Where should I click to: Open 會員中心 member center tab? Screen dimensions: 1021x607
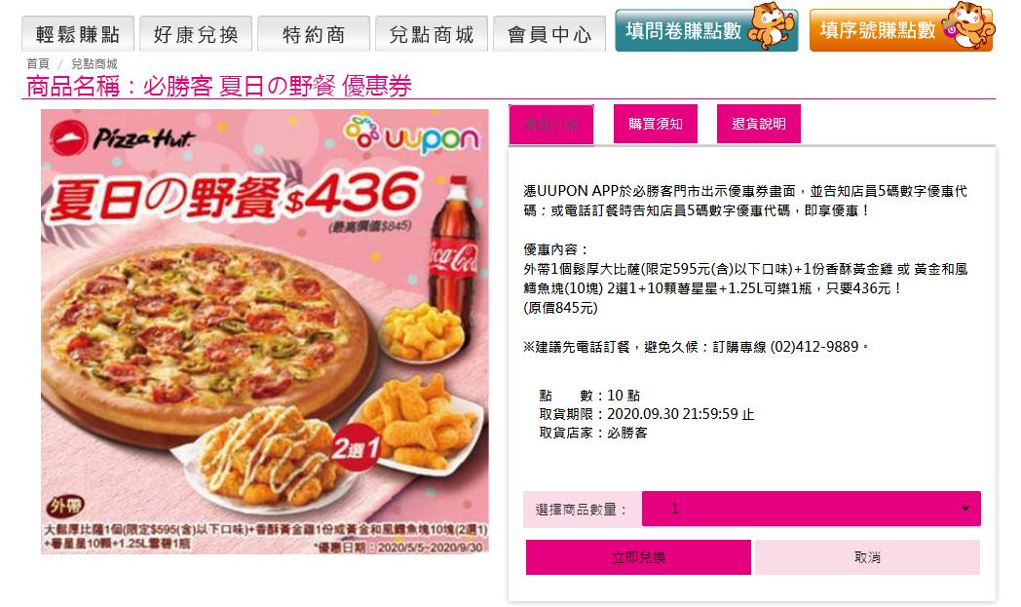click(549, 34)
